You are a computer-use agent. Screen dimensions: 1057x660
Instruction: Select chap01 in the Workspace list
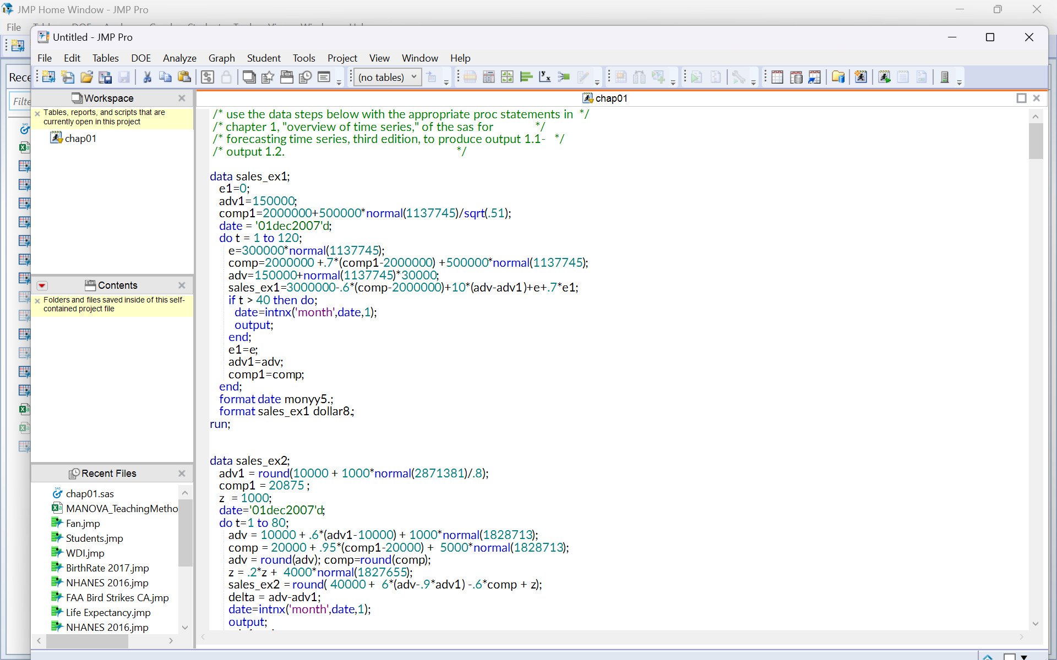click(x=80, y=139)
